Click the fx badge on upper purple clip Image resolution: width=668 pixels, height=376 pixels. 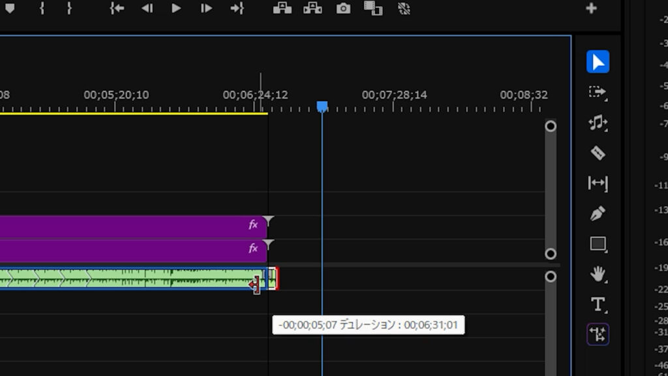[254, 225]
